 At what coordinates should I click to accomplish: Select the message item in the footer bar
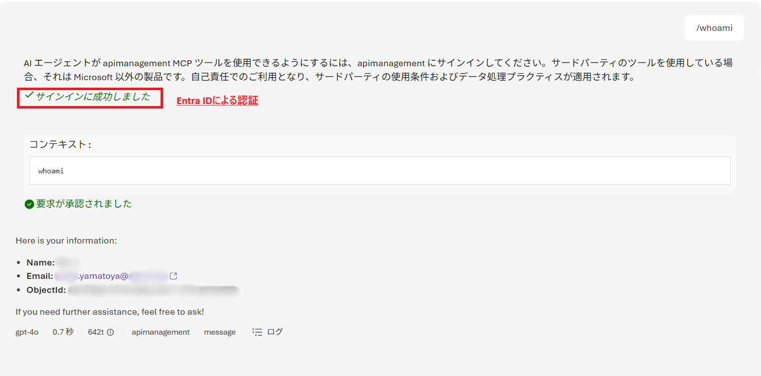219,332
